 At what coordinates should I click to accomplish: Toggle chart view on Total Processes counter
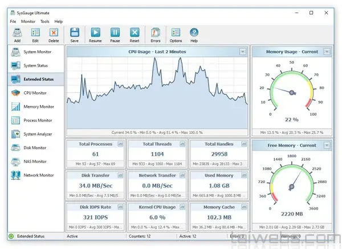pyautogui.click(x=120, y=144)
